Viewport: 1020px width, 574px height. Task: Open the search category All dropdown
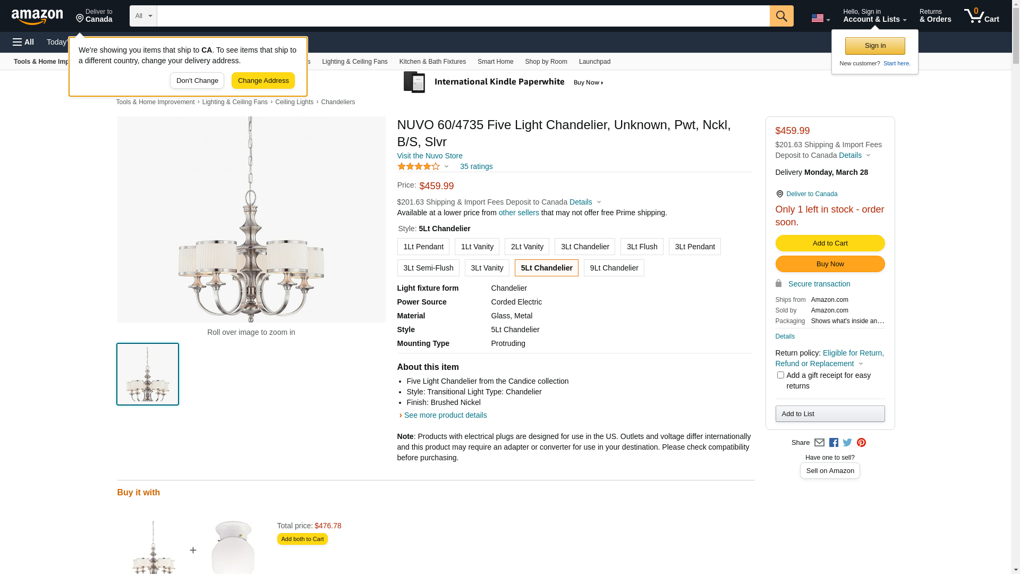[143, 16]
